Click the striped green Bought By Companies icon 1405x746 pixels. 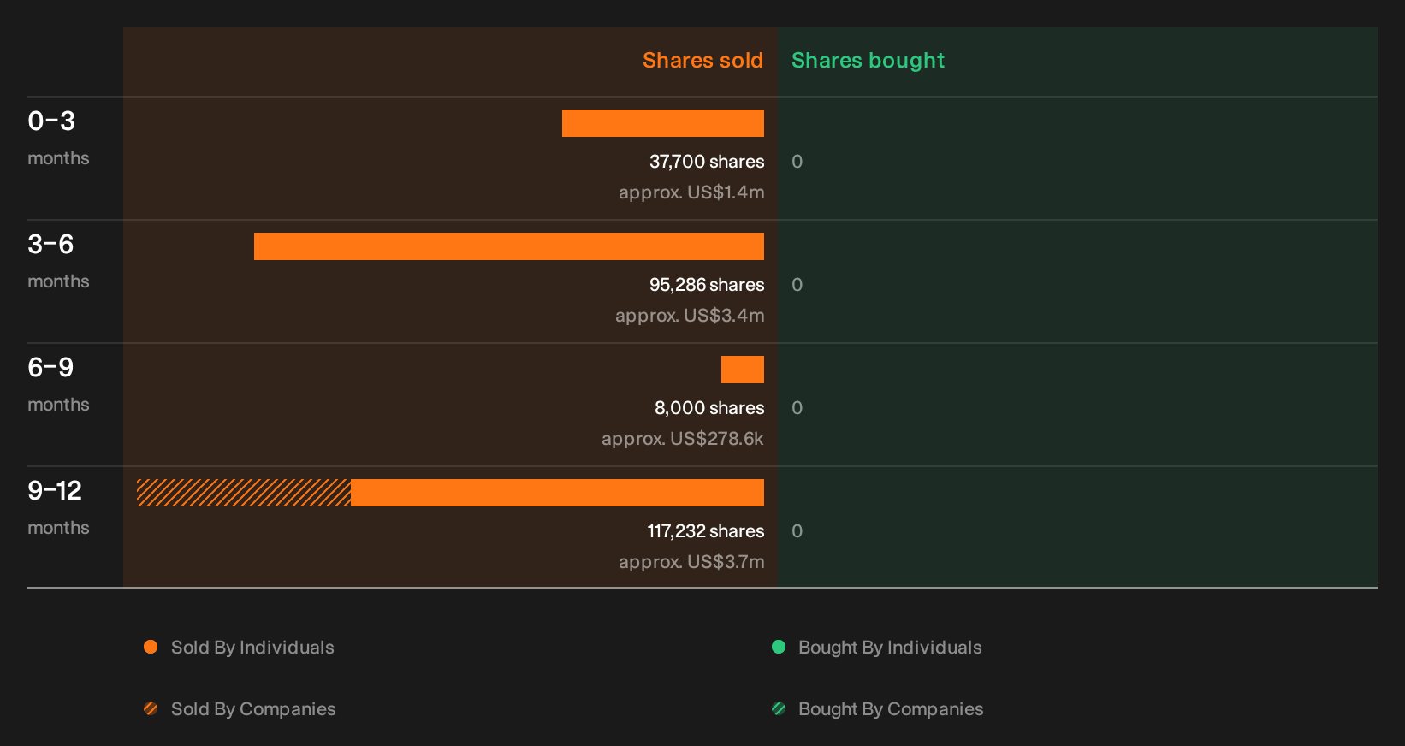[779, 708]
